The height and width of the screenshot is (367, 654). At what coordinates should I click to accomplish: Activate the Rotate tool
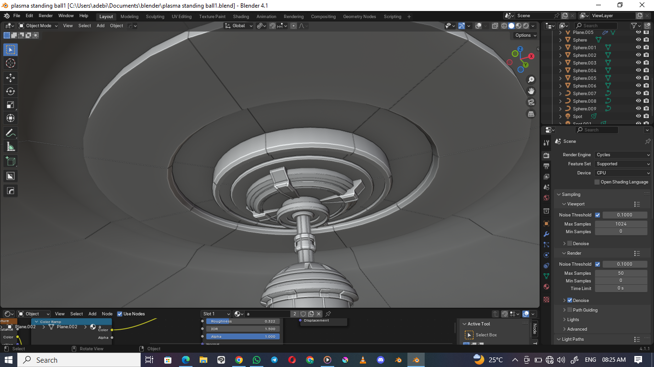11,91
